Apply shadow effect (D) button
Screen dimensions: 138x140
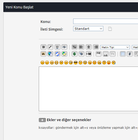(x=81, y=54)
